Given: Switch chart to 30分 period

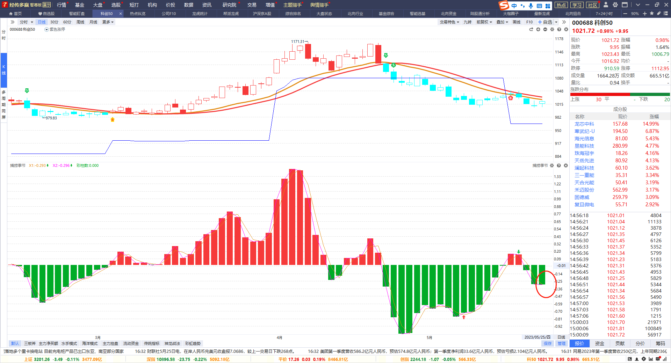Looking at the screenshot, I should click(54, 22).
